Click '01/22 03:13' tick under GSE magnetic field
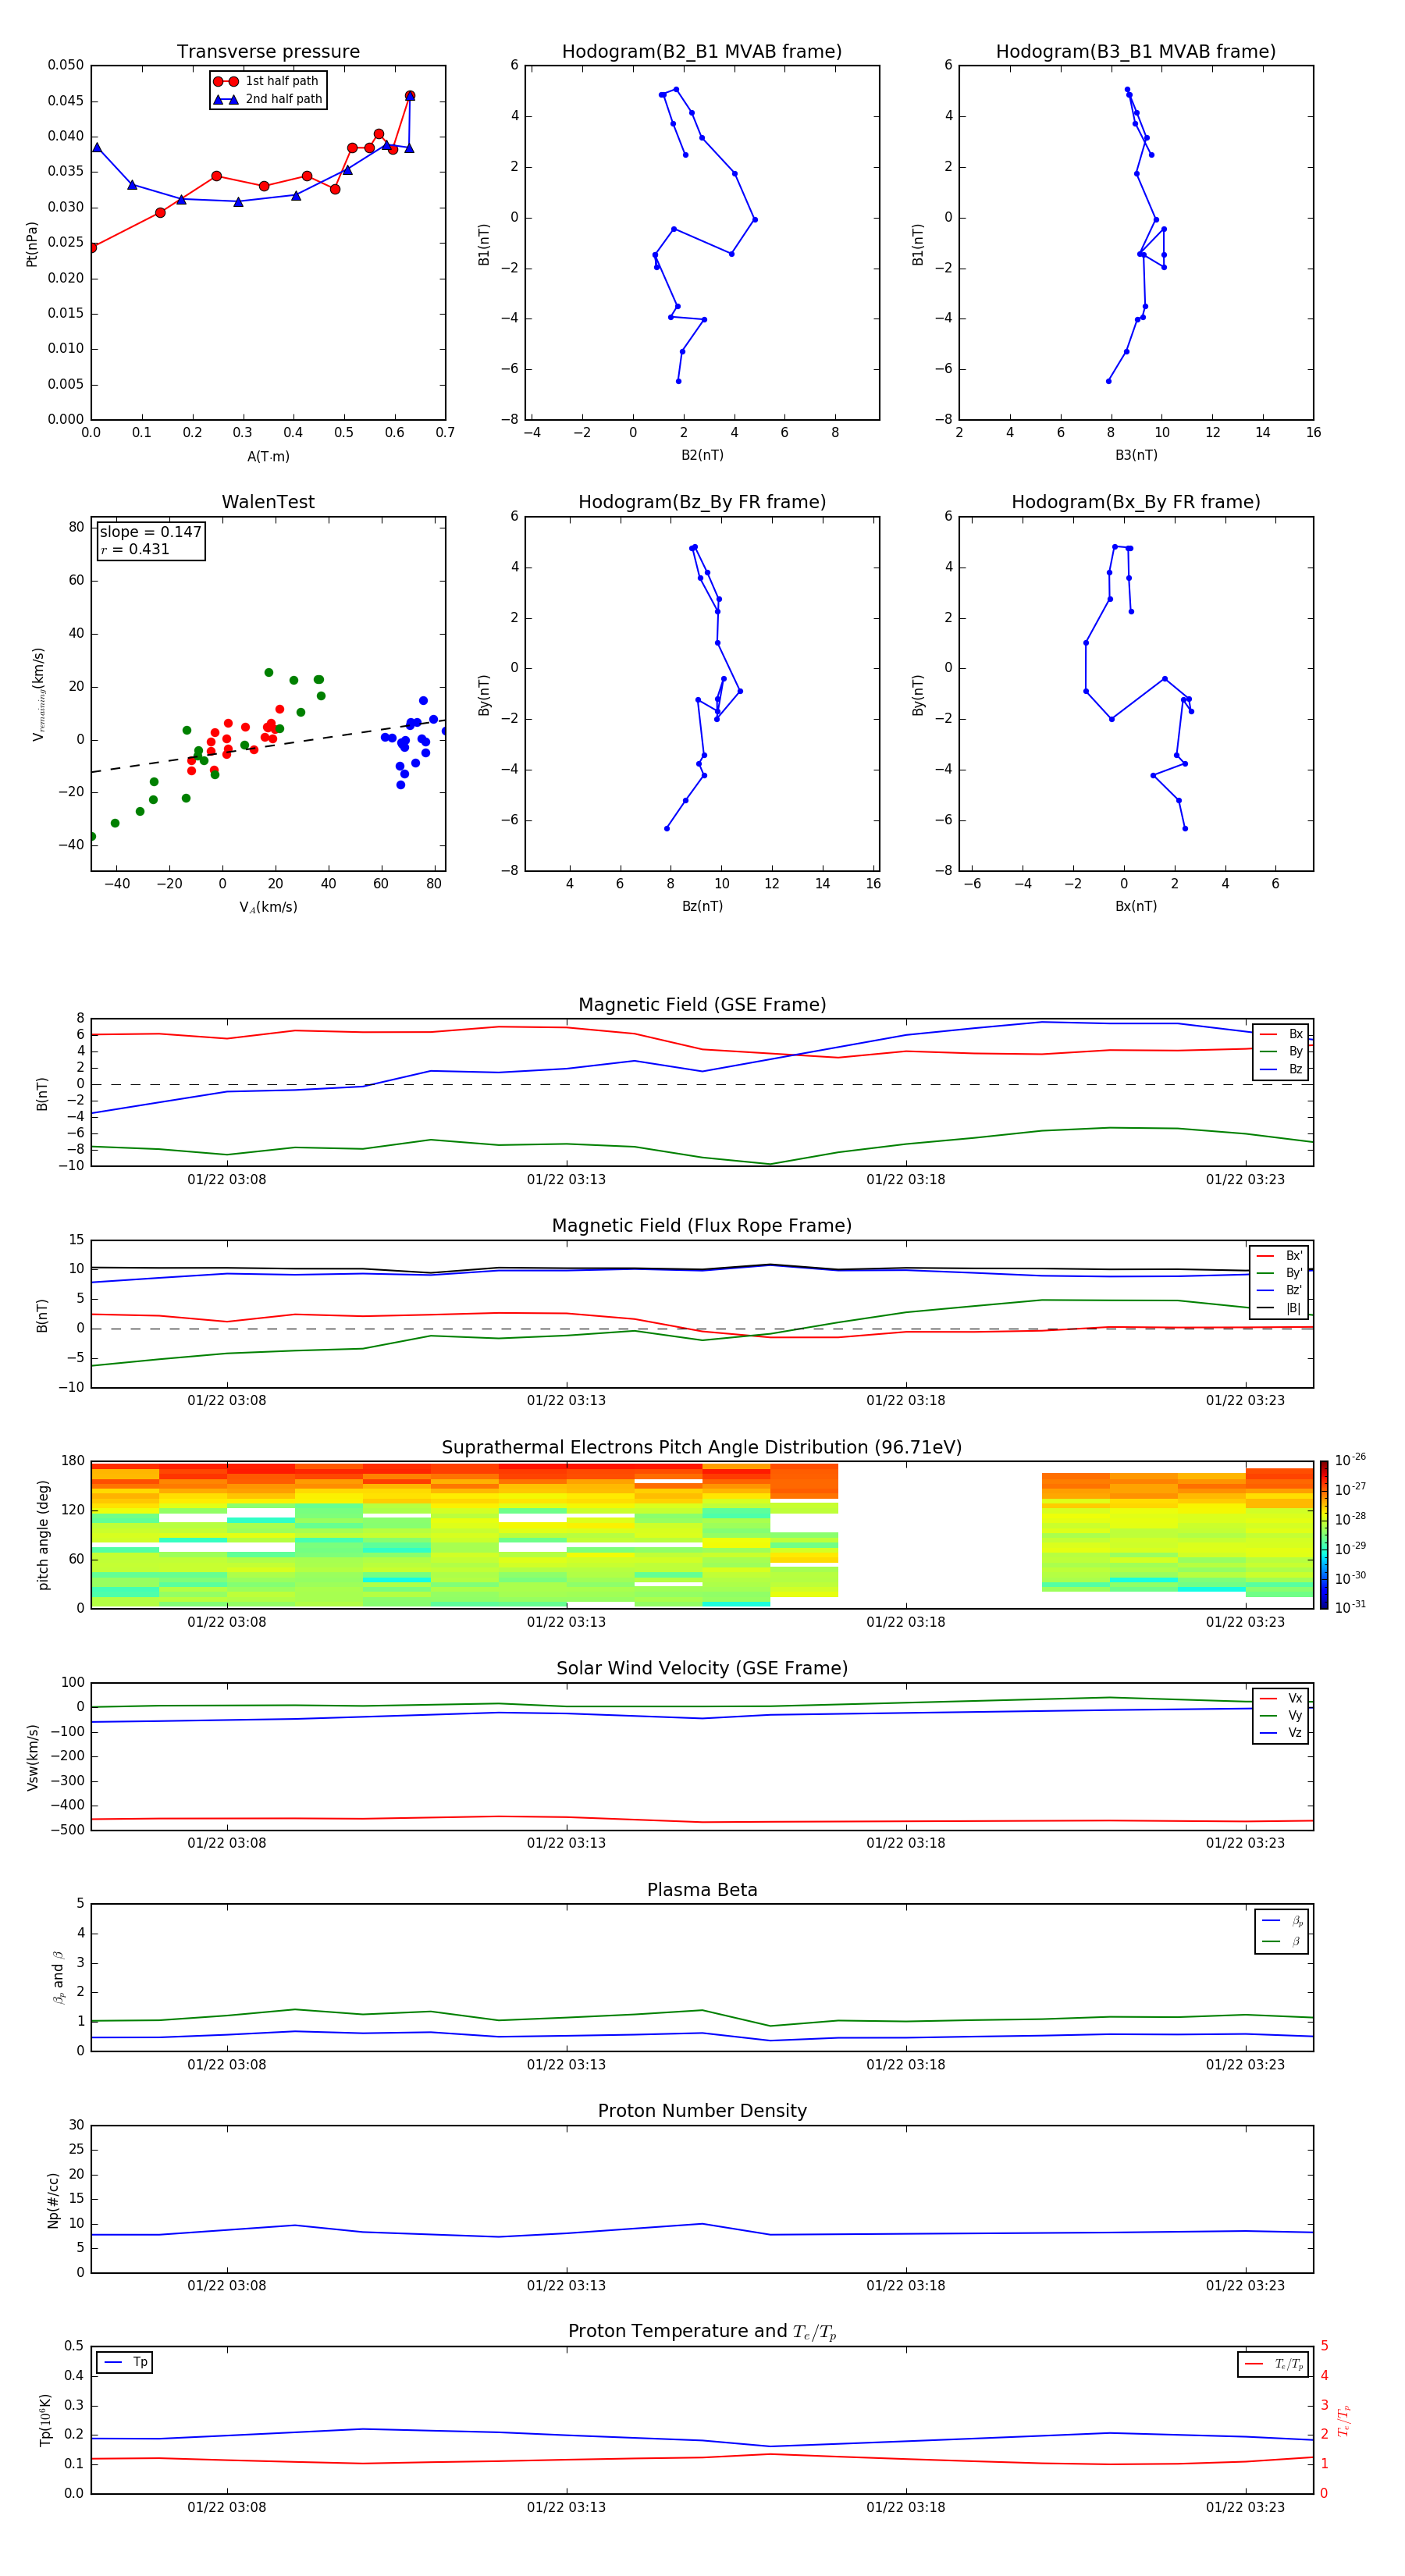Screen dimensions: 1405x2576 [566, 1180]
